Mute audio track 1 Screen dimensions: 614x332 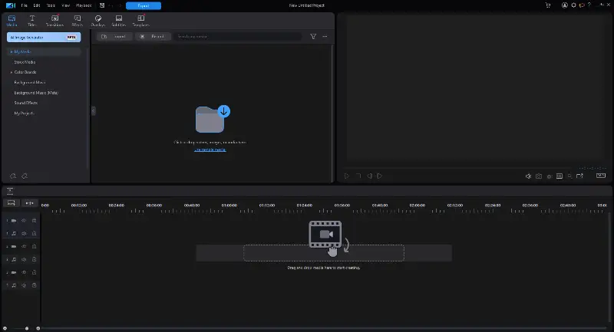click(x=24, y=233)
